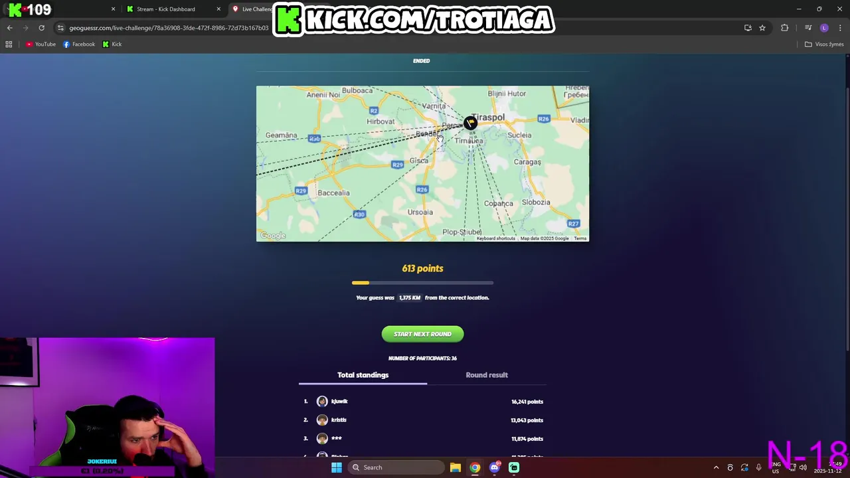Reload the GeoGuessr page
The height and width of the screenshot is (478, 850).
[41, 28]
